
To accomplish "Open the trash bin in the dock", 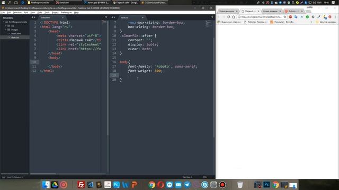I will tap(240, 185).
